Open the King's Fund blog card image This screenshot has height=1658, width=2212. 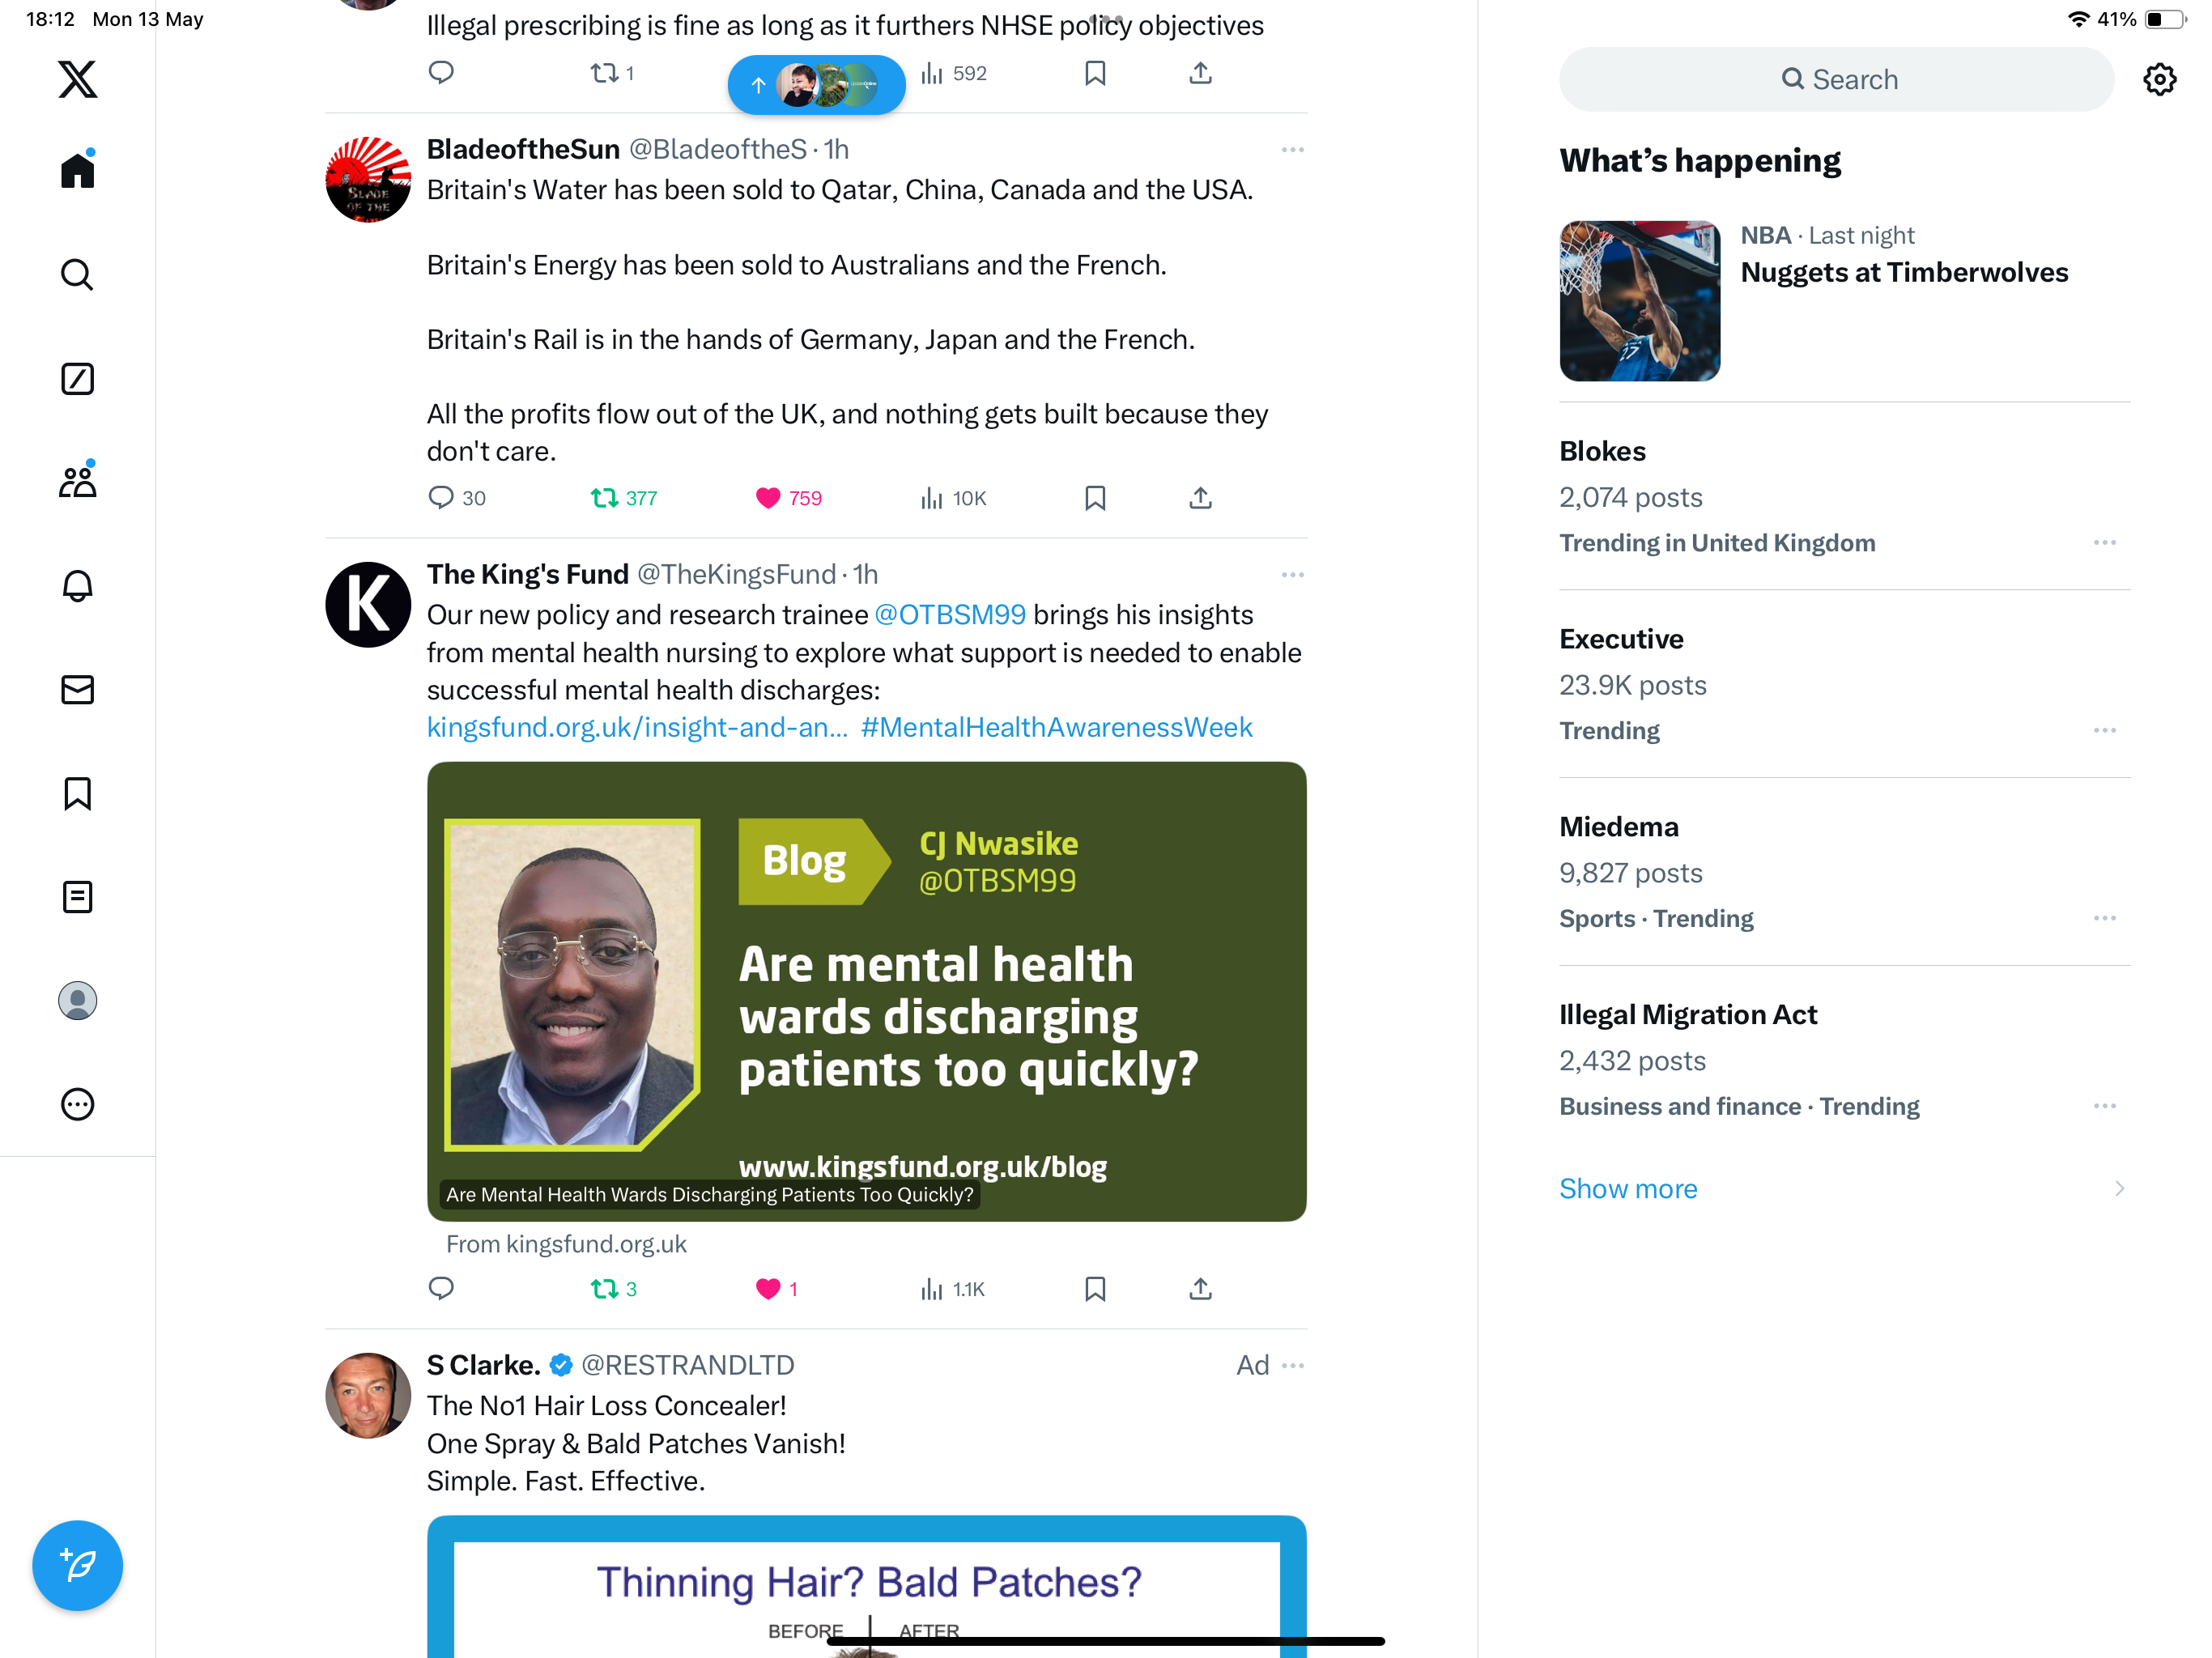[866, 991]
